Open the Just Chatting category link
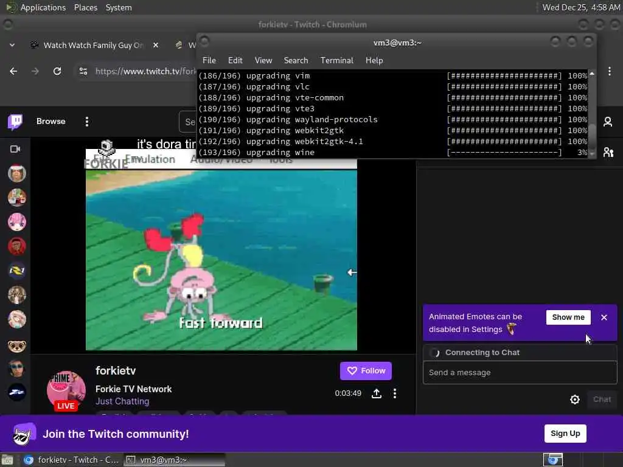623x467 pixels. 122,401
